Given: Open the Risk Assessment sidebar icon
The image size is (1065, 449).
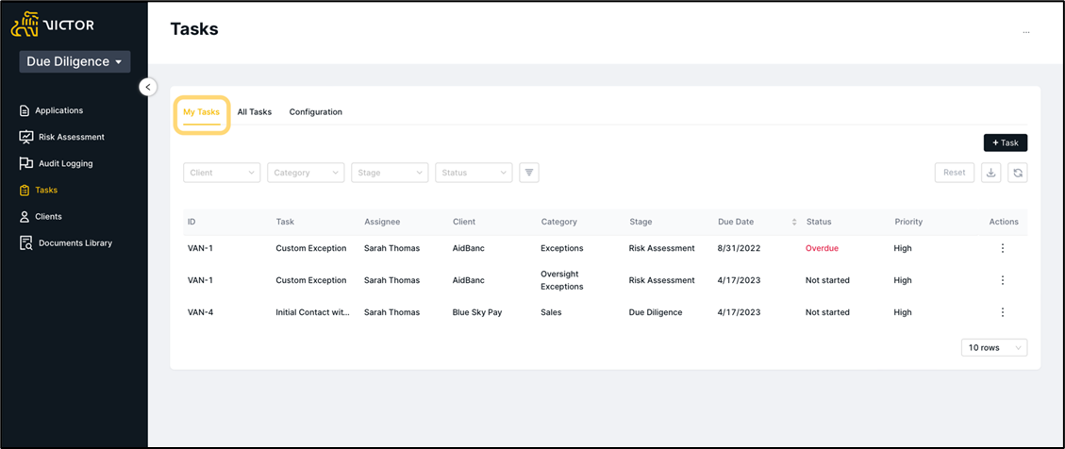Looking at the screenshot, I should (25, 137).
